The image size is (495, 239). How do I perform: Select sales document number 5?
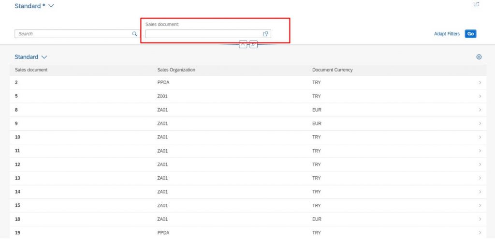(x=16, y=96)
